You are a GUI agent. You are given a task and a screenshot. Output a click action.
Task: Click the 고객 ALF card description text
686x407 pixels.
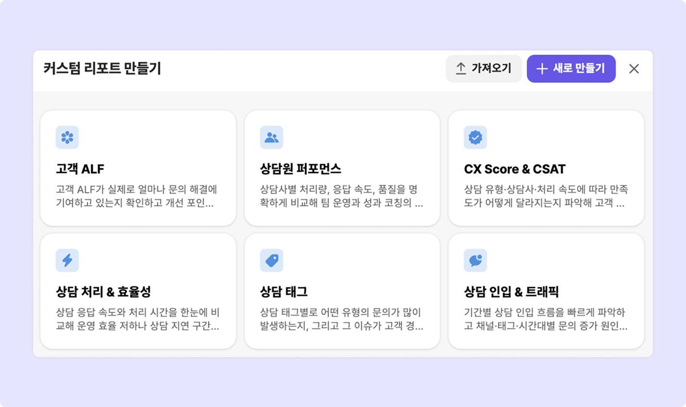point(137,196)
